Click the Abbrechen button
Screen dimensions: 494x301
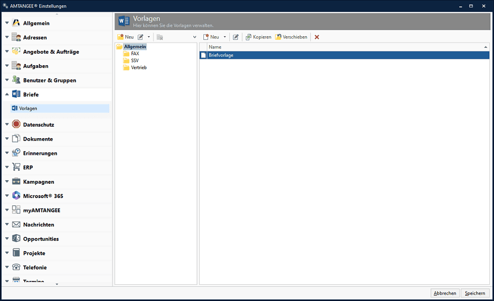tap(445, 293)
